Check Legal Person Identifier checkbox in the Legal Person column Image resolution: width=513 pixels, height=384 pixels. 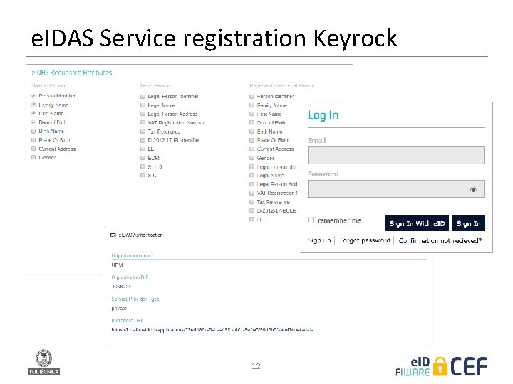(x=142, y=96)
